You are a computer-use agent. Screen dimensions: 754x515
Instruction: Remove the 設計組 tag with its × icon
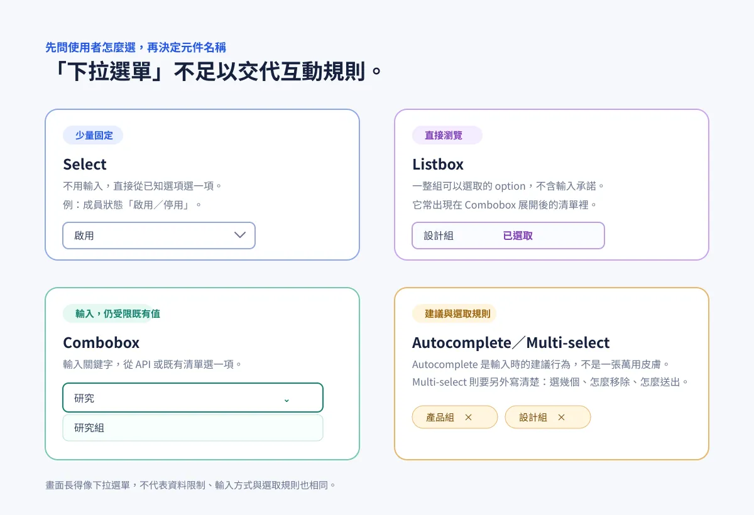(561, 417)
